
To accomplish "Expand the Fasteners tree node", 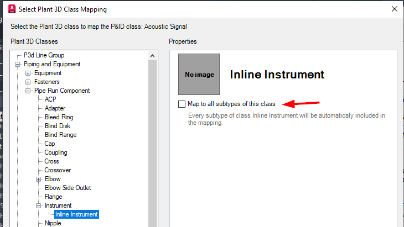I will point(29,82).
